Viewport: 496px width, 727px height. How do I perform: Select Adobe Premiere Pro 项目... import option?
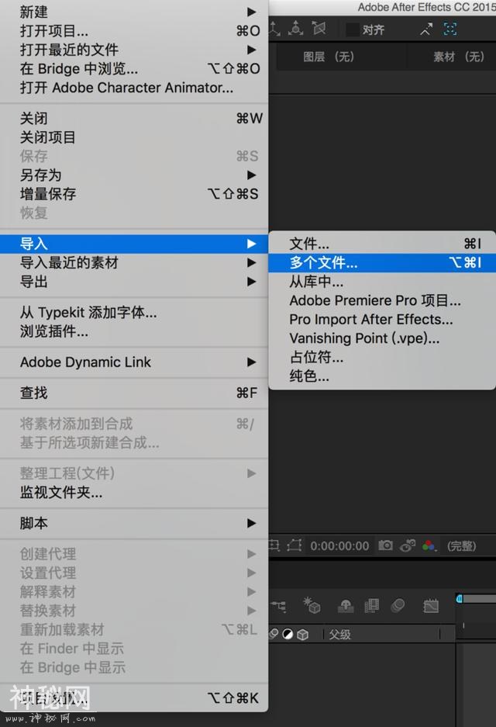pyautogui.click(x=383, y=300)
